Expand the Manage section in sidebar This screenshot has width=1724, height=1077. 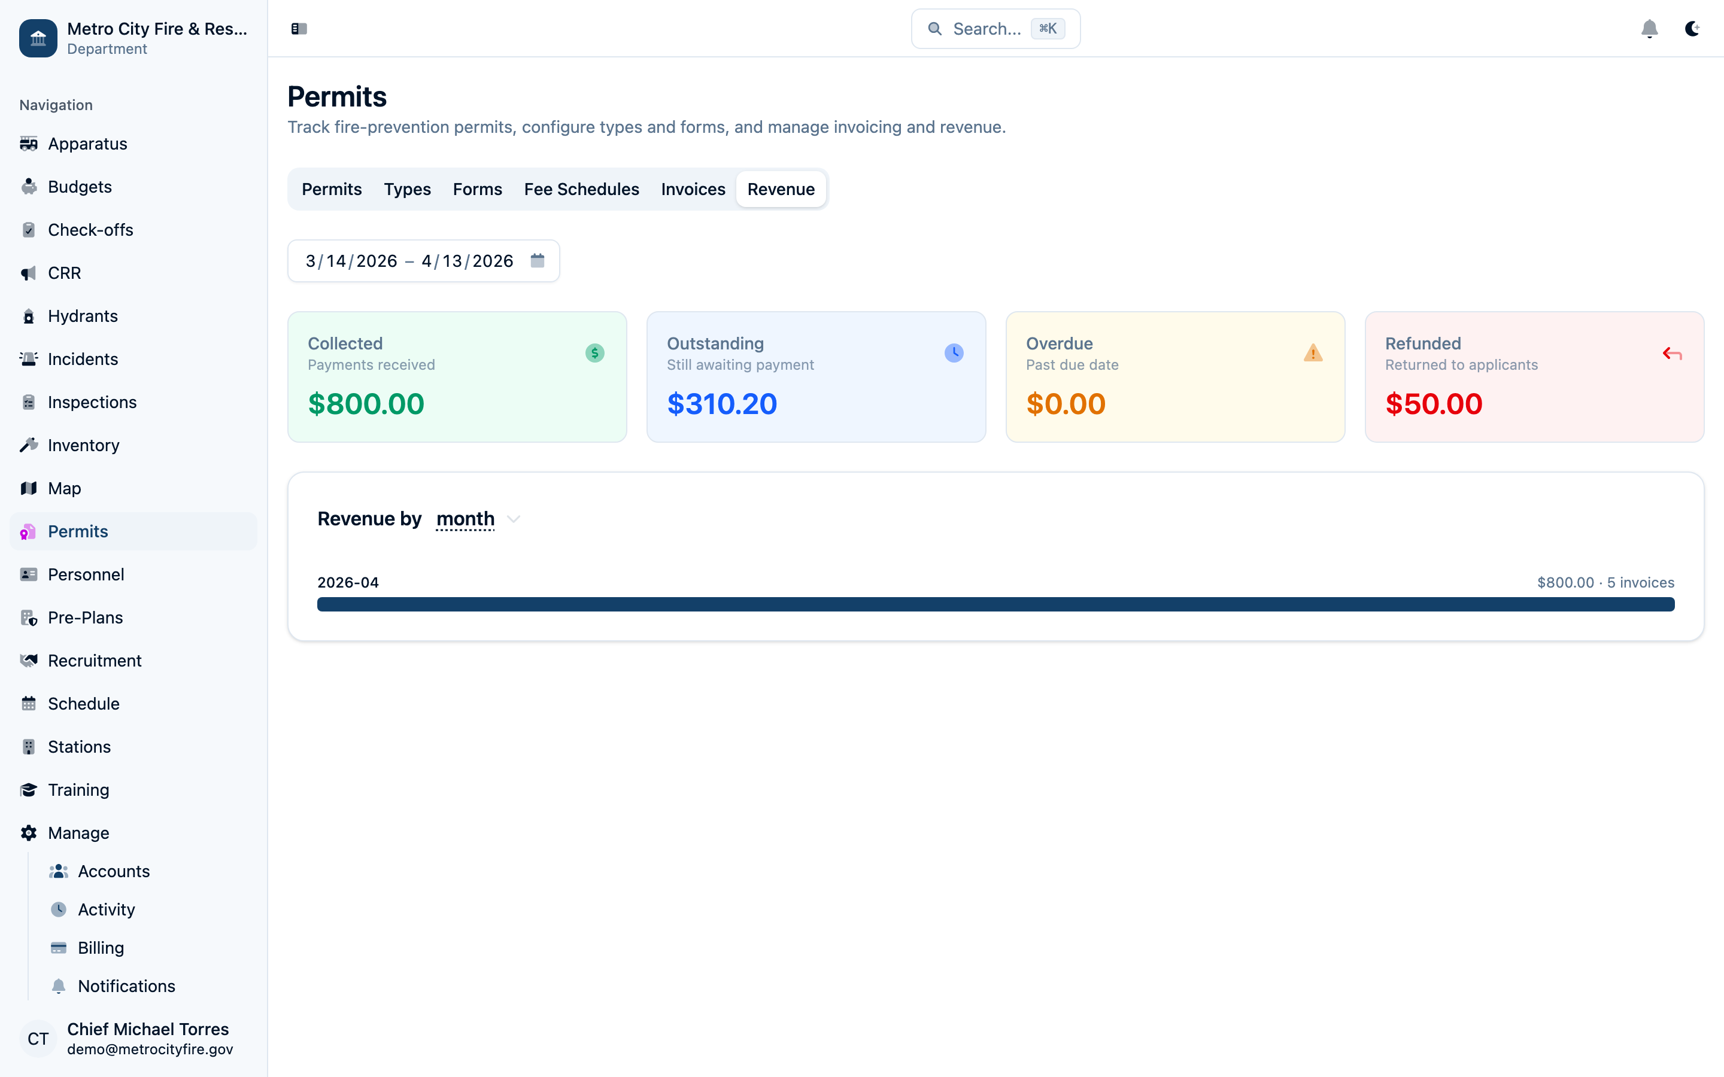(x=77, y=833)
